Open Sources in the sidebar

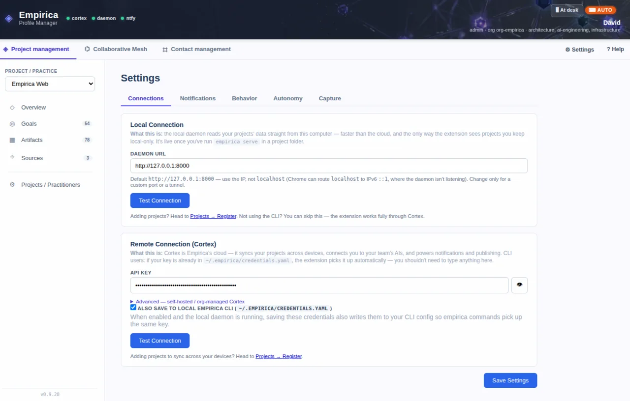tap(50, 158)
